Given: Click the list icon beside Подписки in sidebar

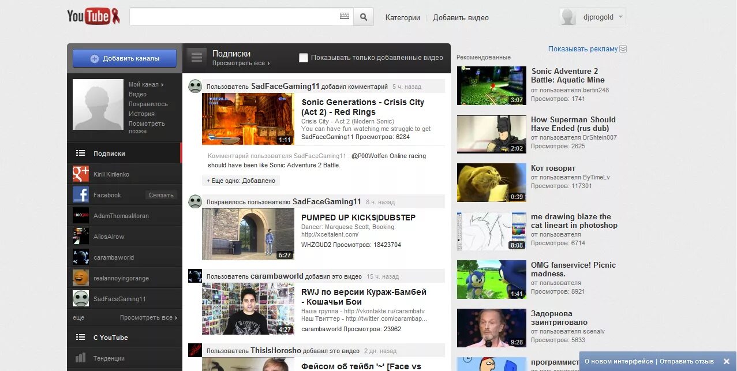Looking at the screenshot, I should pyautogui.click(x=81, y=153).
